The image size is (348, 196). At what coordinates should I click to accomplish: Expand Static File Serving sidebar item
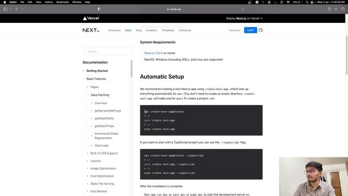pos(102,183)
